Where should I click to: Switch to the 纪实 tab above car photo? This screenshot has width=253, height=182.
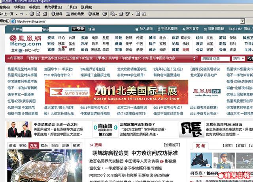click(x=76, y=146)
